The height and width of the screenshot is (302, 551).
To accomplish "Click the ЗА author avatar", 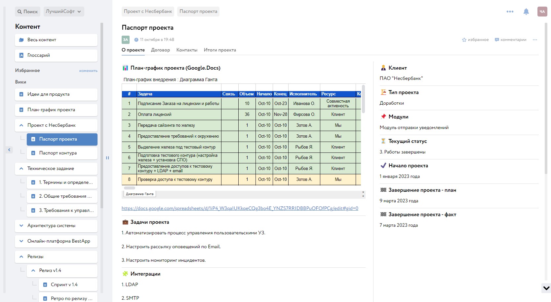I will pyautogui.click(x=126, y=40).
